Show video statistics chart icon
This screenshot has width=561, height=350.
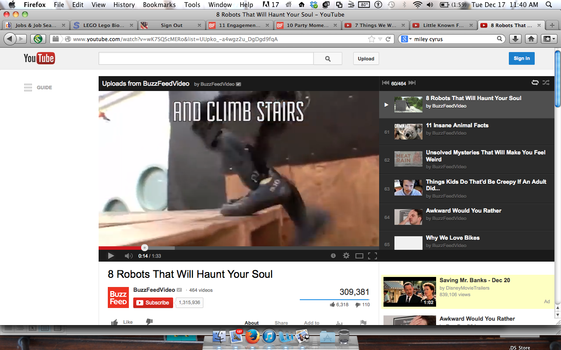pyautogui.click(x=339, y=323)
